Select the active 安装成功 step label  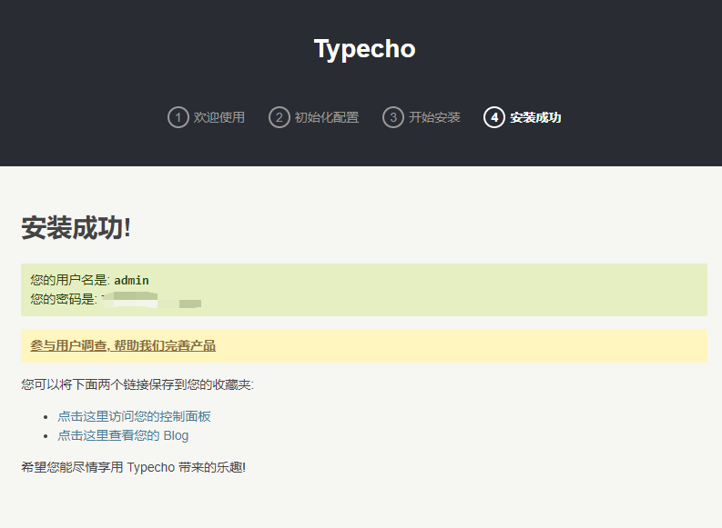[x=535, y=117]
